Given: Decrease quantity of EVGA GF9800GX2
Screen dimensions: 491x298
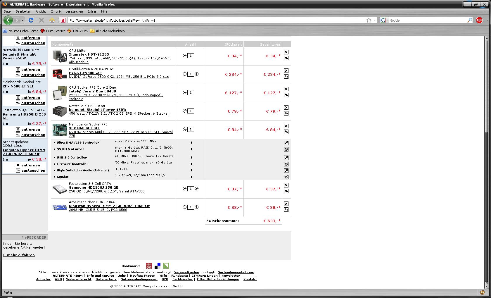Looking at the screenshot, I should pos(185,74).
